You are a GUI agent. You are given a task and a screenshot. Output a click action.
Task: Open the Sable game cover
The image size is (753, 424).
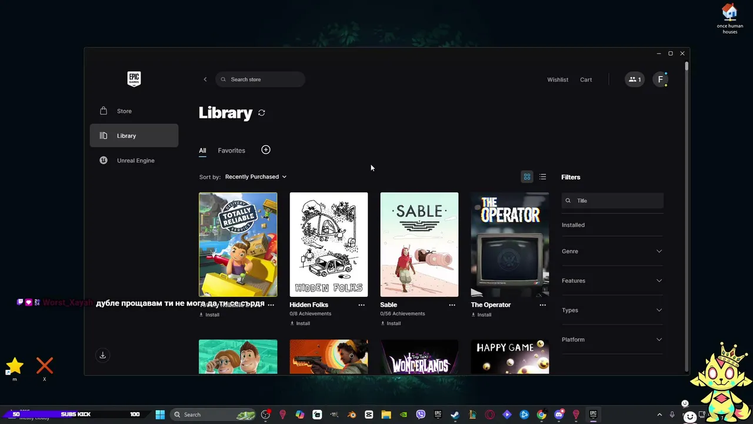[419, 244]
